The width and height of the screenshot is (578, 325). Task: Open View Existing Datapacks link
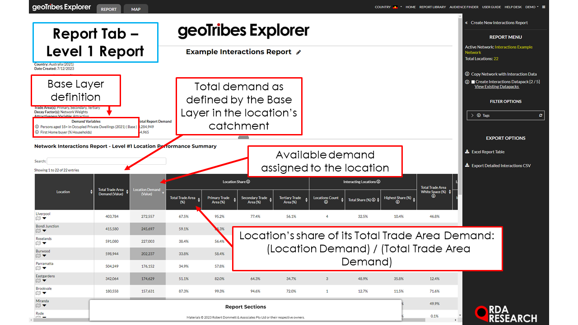pyautogui.click(x=497, y=87)
